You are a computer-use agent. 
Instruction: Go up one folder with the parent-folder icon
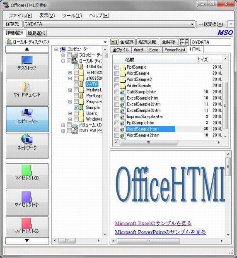coord(114,42)
